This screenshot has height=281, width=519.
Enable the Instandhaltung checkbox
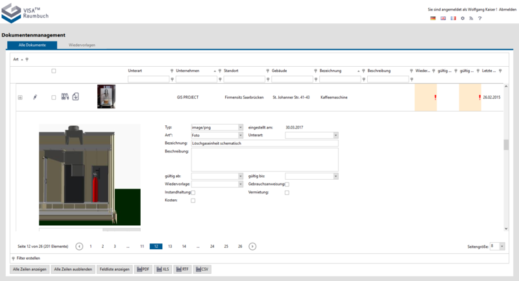point(193,193)
